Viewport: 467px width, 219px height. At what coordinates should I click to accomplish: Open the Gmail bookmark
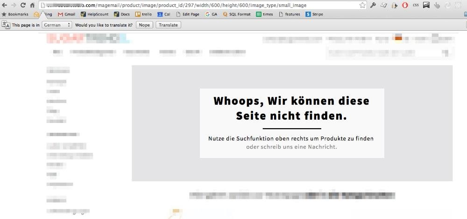coord(66,14)
